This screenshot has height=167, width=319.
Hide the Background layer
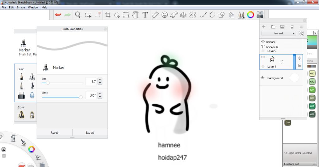262,78
